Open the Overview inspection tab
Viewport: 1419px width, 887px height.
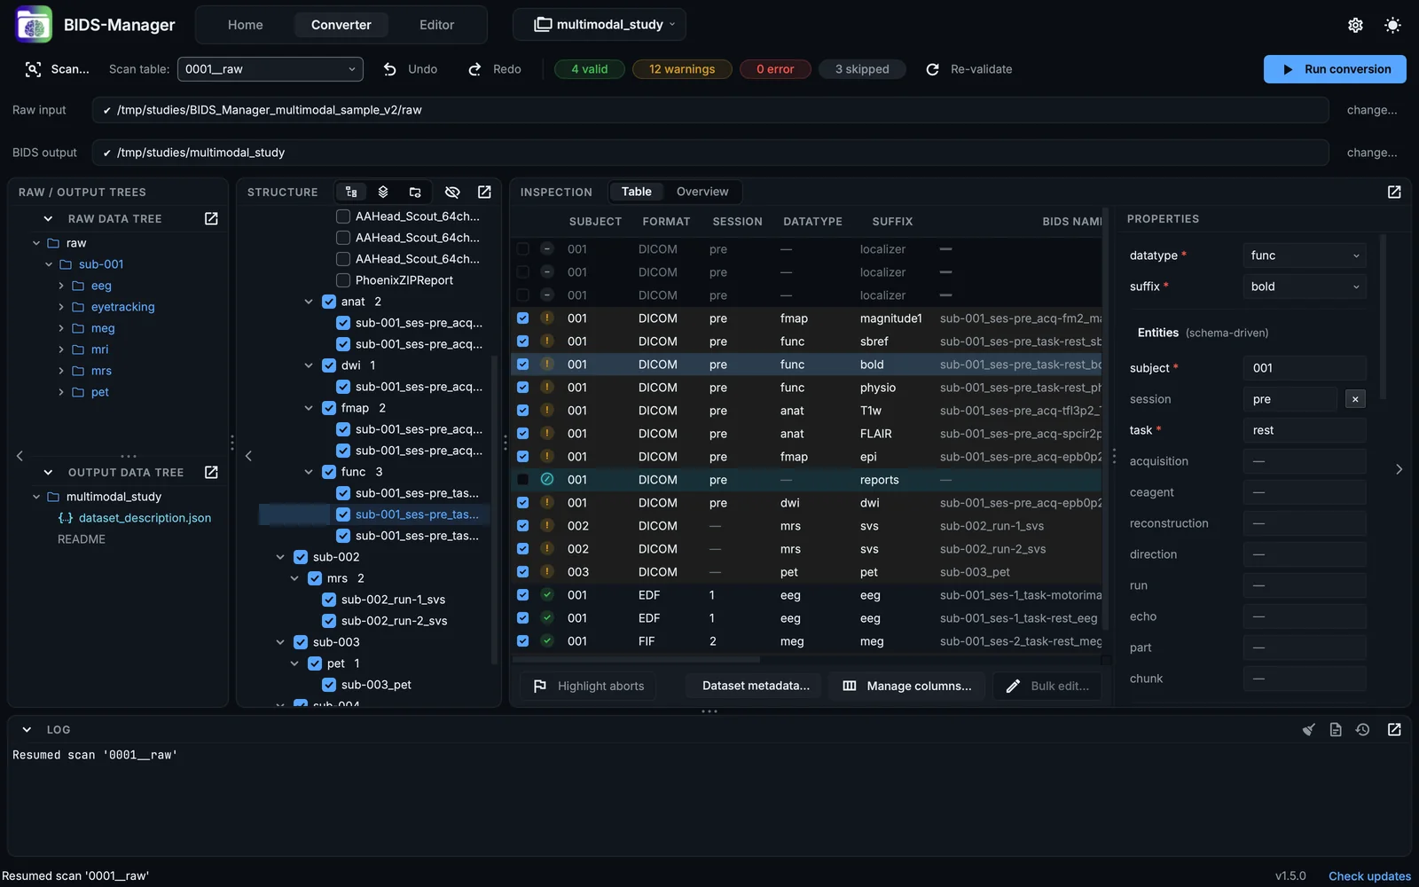pos(702,192)
